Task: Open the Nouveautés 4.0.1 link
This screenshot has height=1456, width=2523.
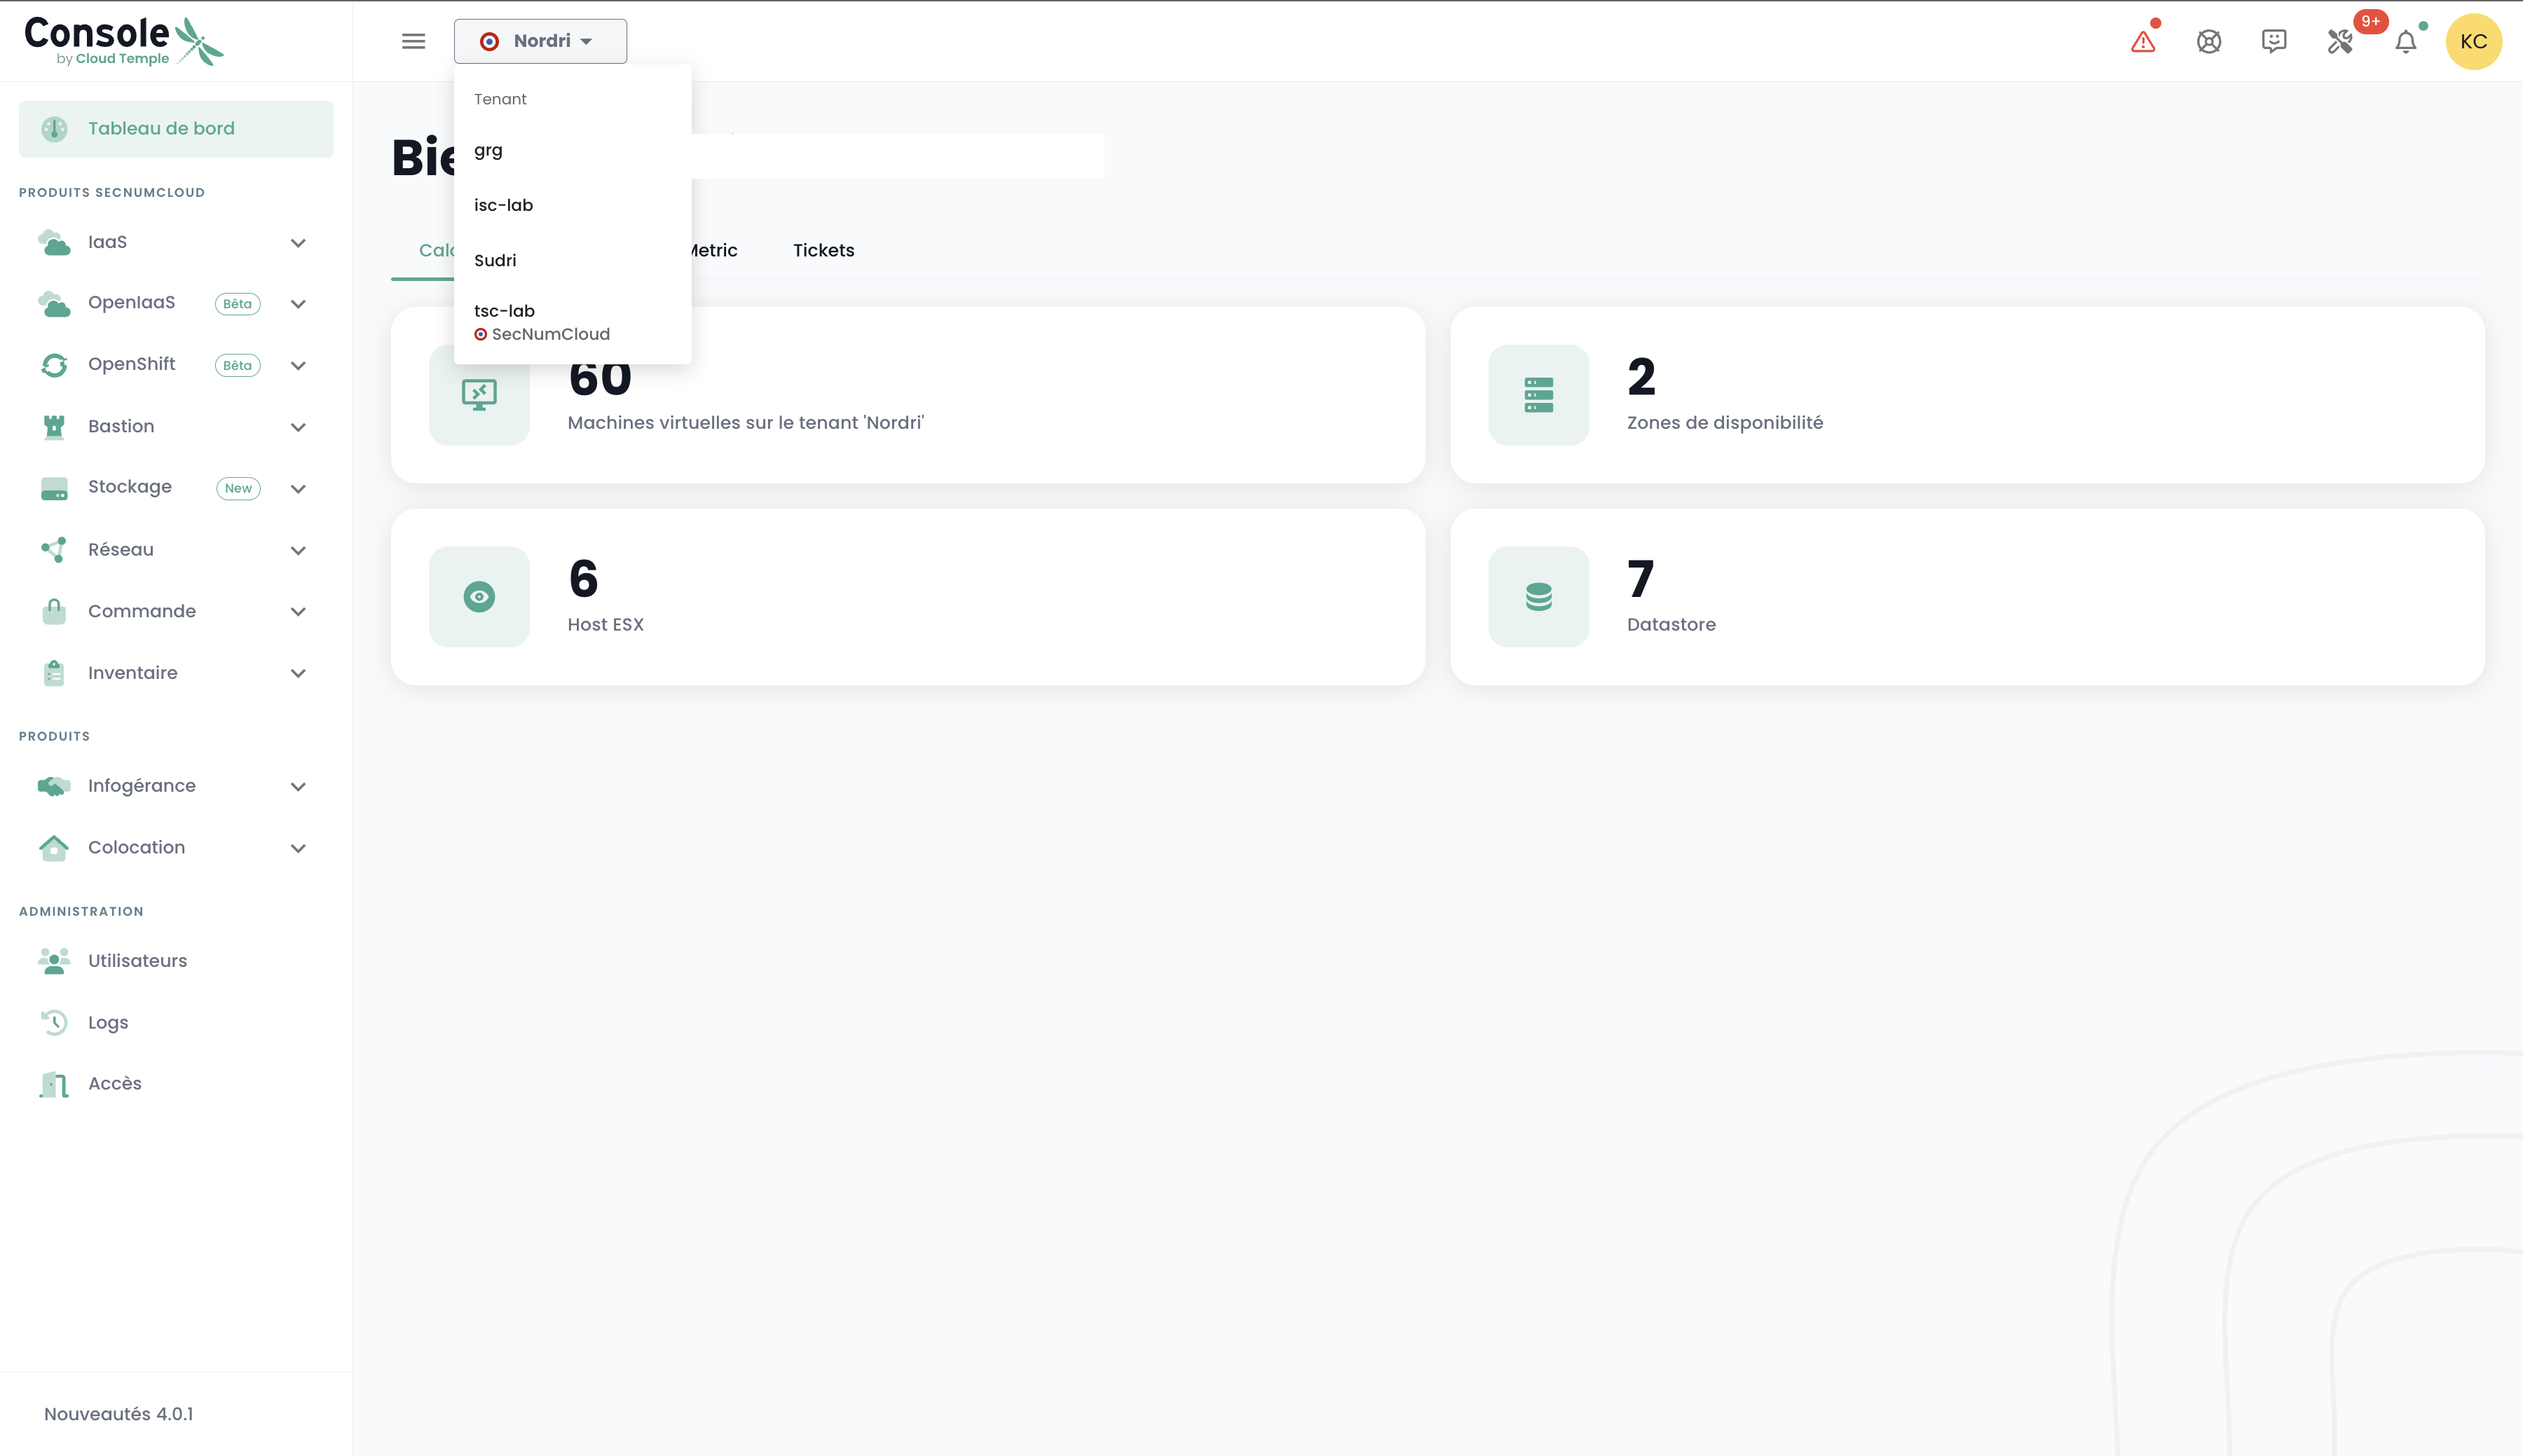Action: pyautogui.click(x=118, y=1414)
